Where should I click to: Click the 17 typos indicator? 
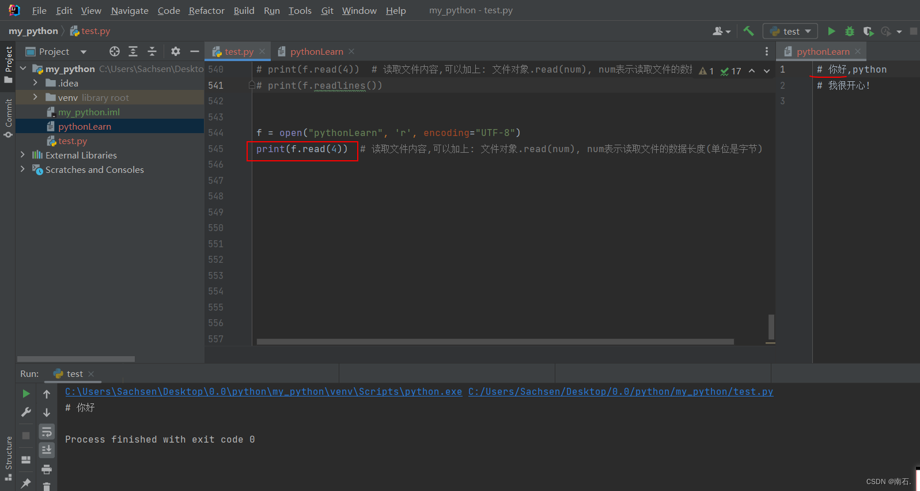click(730, 71)
